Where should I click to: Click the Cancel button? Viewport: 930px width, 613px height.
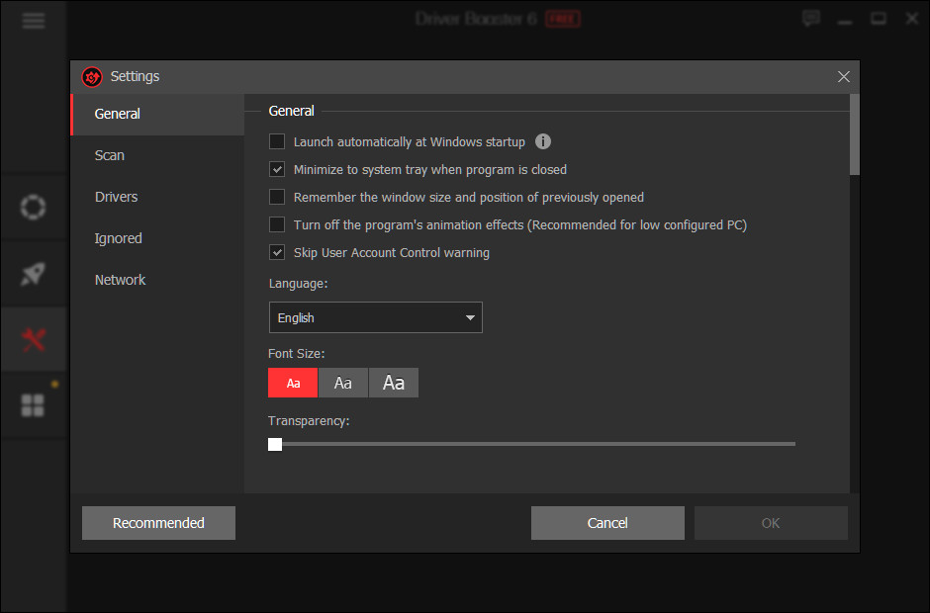[x=607, y=523]
